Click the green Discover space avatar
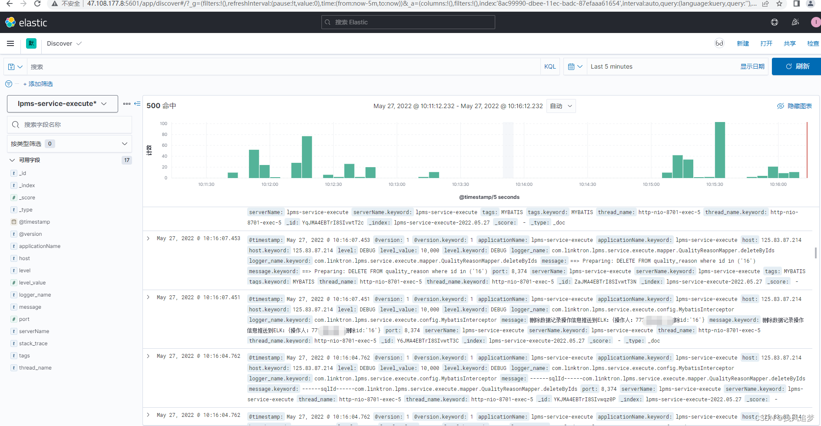 [x=31, y=43]
